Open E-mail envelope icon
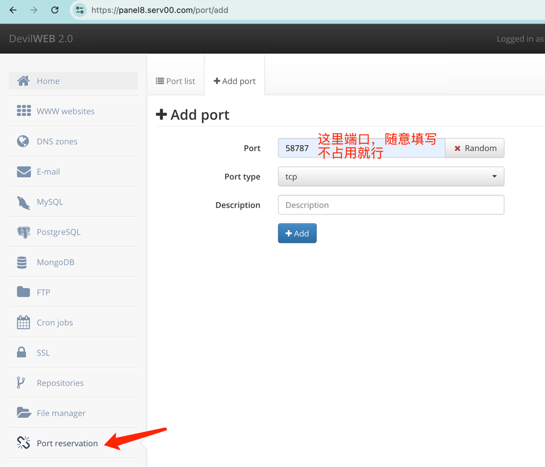Screen dimensions: 545x467 pyautogui.click(x=24, y=171)
